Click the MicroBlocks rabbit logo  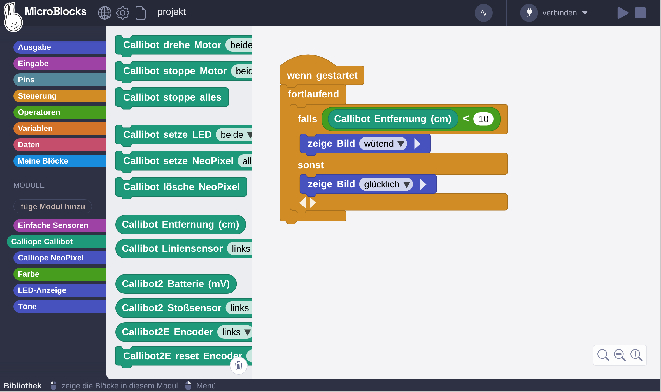13,17
